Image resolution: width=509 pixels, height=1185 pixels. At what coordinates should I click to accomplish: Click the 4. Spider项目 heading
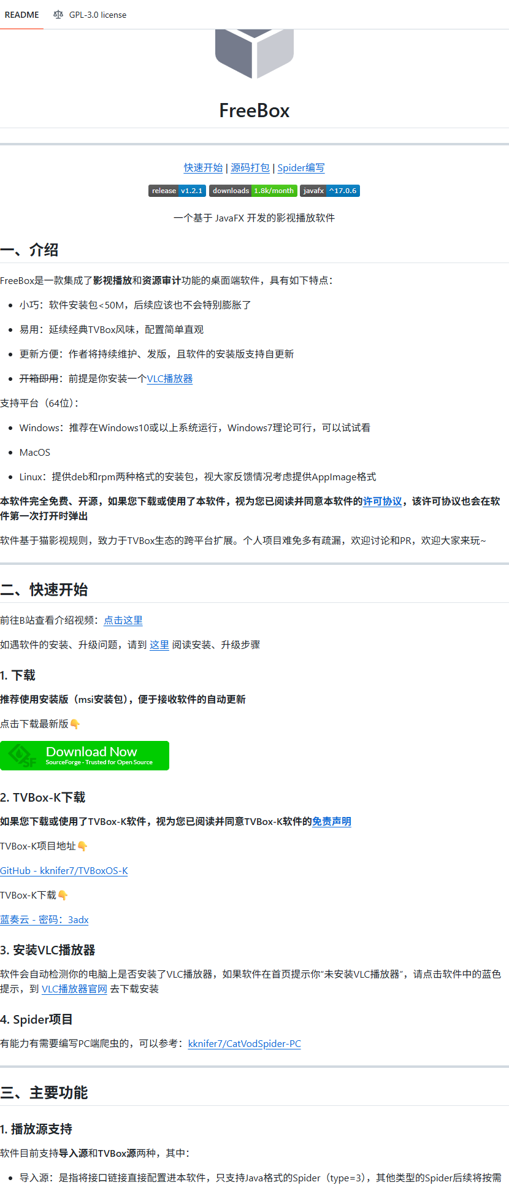coord(37,1019)
